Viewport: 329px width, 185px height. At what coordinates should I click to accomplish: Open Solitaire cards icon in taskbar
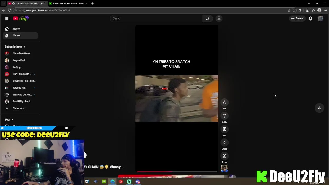87,182
